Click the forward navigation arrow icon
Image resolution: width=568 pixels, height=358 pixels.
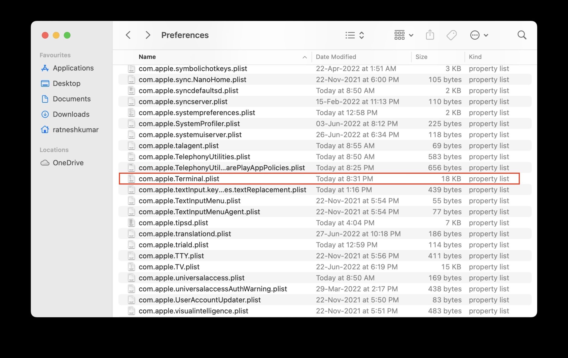tap(148, 35)
